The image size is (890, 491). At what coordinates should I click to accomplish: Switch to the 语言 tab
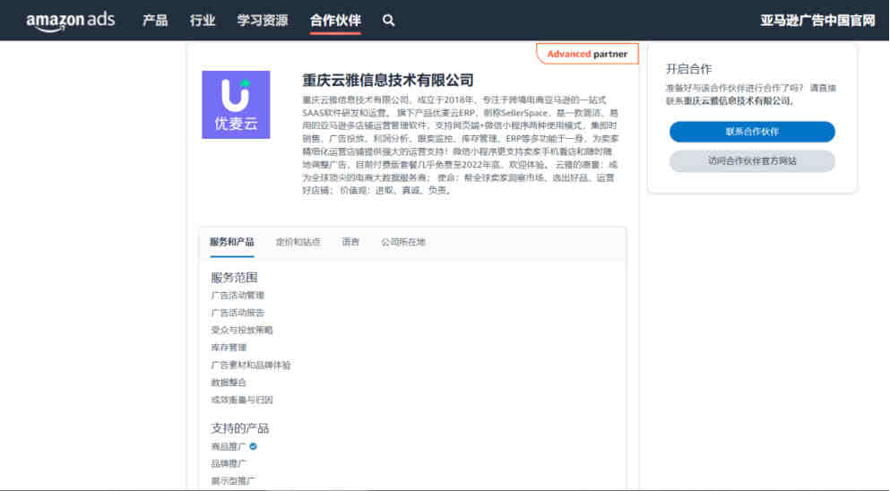point(350,243)
